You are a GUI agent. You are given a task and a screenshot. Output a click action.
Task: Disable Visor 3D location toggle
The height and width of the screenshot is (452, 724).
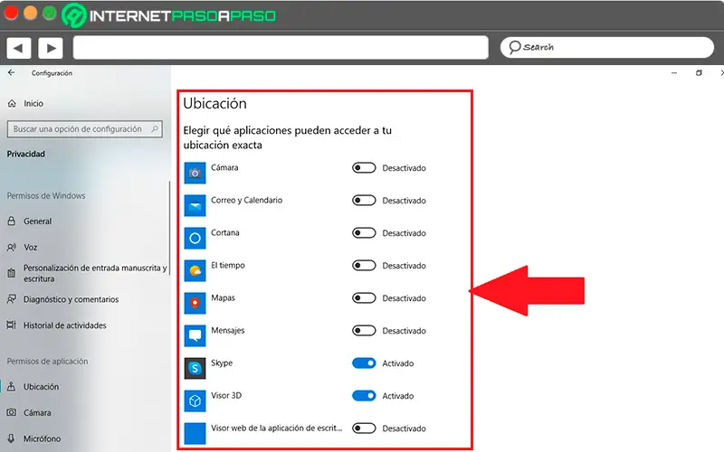coord(364,396)
